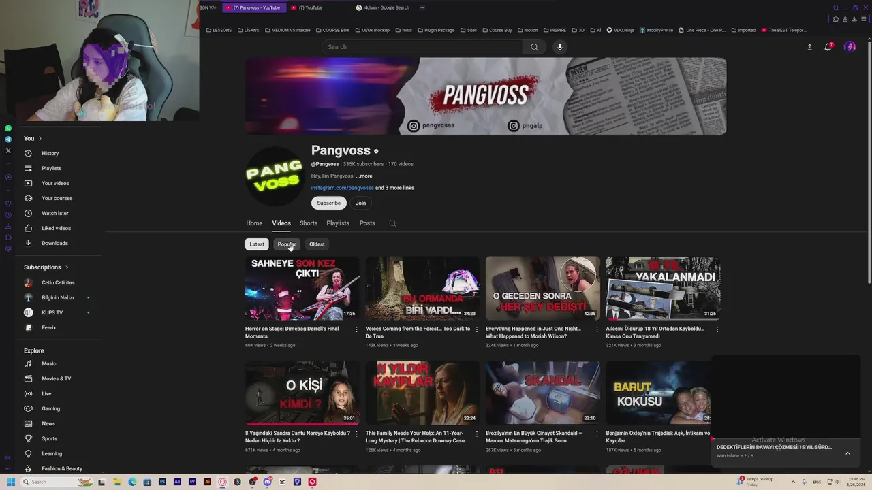This screenshot has width=872, height=490.
Task: Switch to the Shorts channel tab
Action: 309,223
